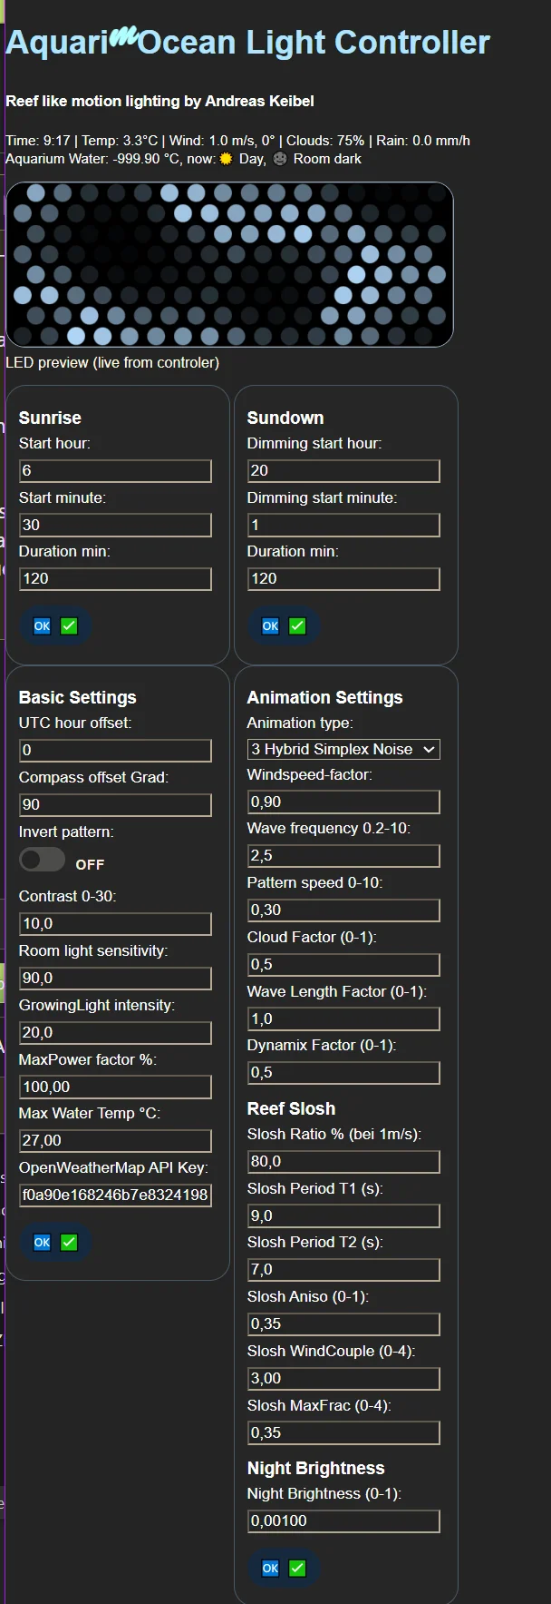Open the Animation type dropdown

pos(343,749)
